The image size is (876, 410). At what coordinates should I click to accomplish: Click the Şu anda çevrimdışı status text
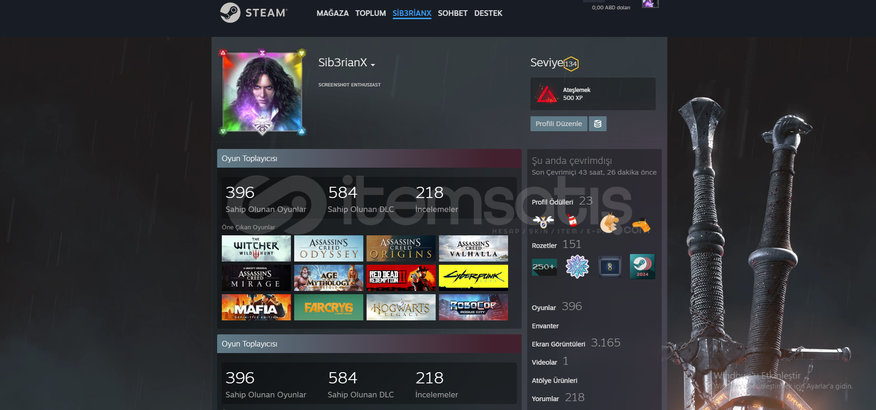572,161
